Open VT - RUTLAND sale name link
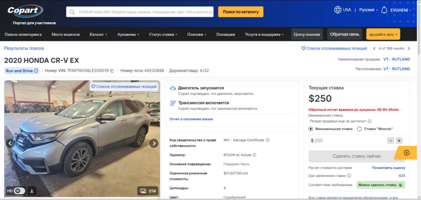This screenshot has height=200, width=421. coord(397,59)
